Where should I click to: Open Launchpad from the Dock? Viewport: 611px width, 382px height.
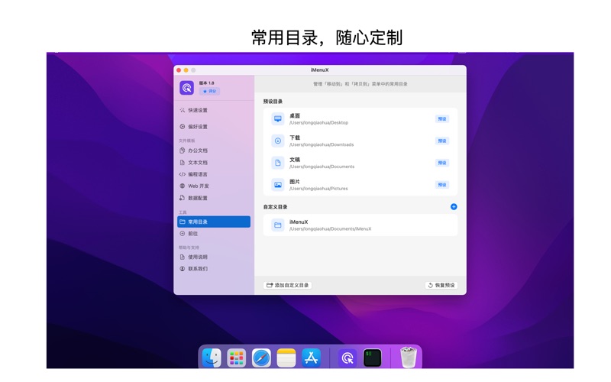(x=237, y=358)
